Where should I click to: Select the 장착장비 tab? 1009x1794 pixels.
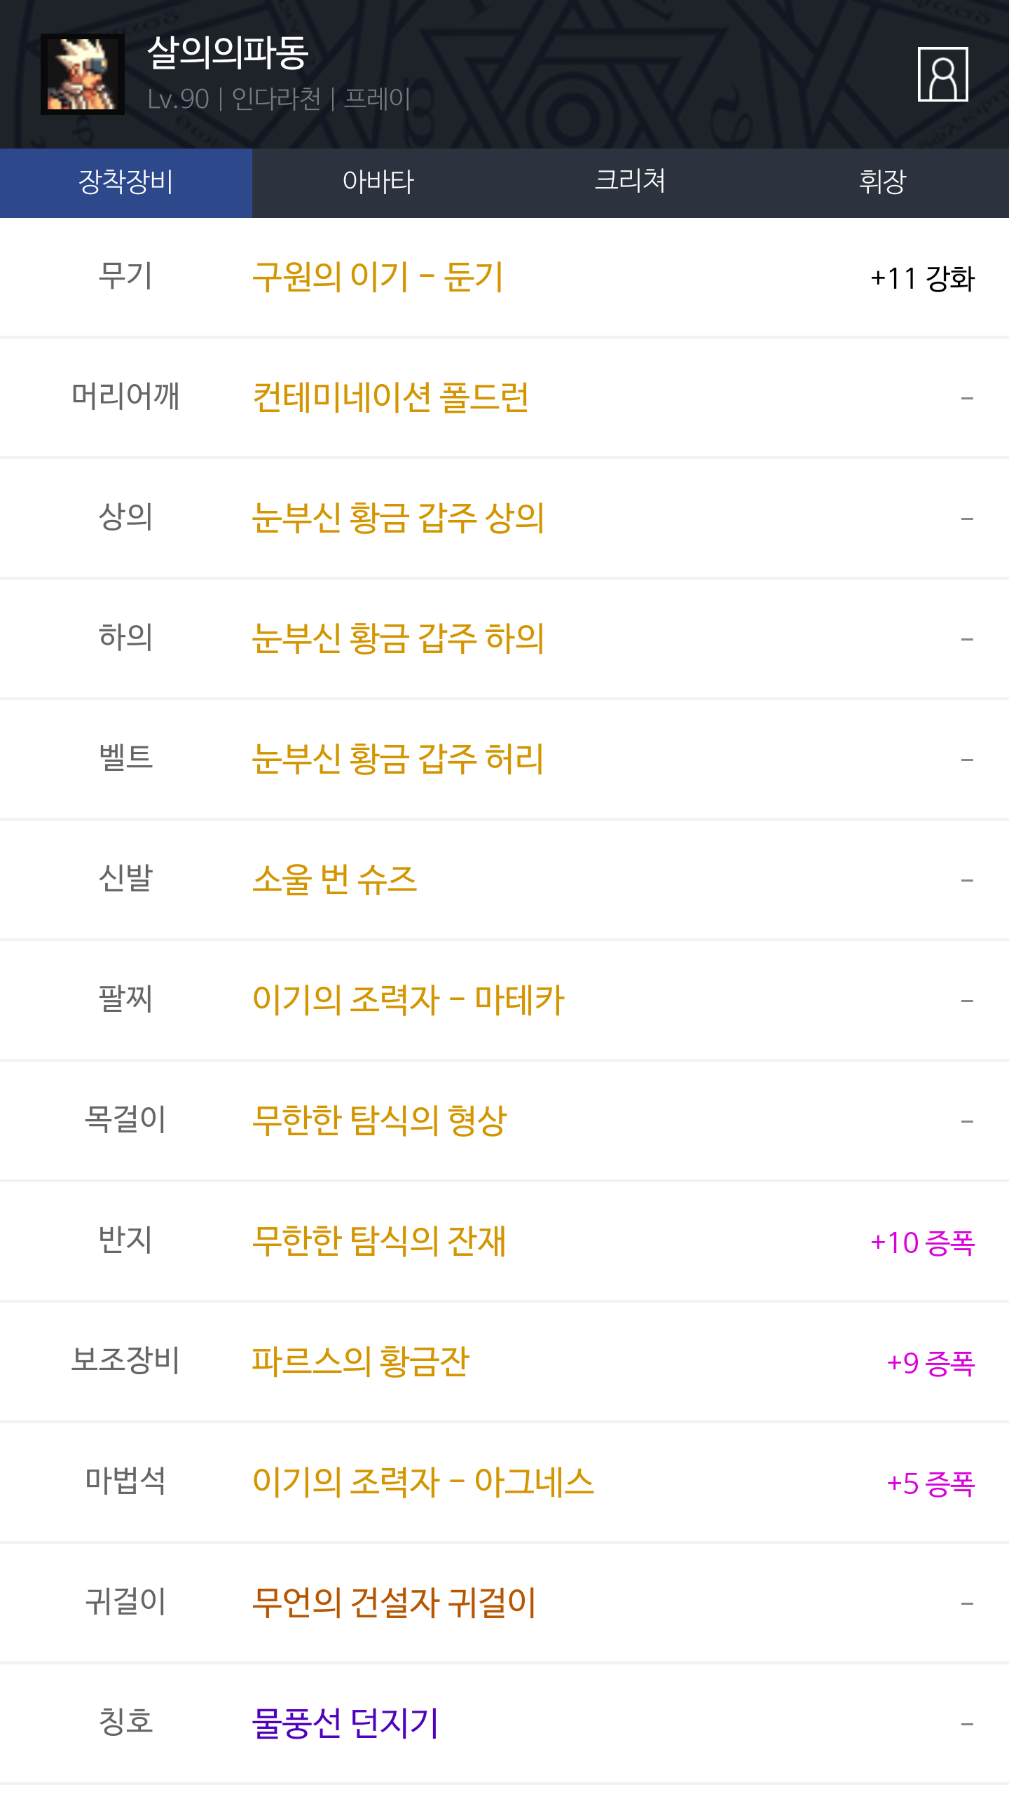(126, 182)
